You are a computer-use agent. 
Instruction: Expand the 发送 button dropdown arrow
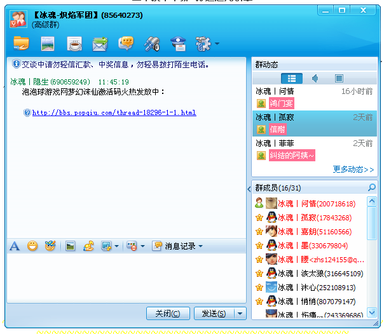(x=240, y=313)
